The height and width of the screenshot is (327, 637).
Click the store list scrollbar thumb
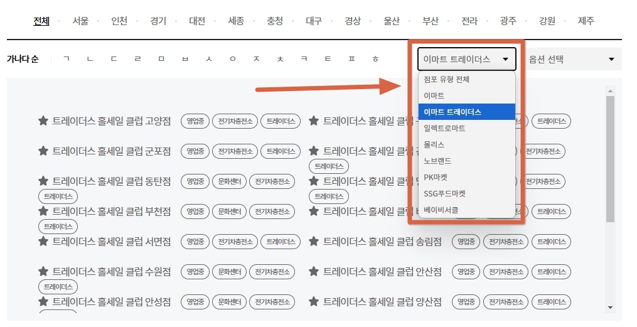610,159
